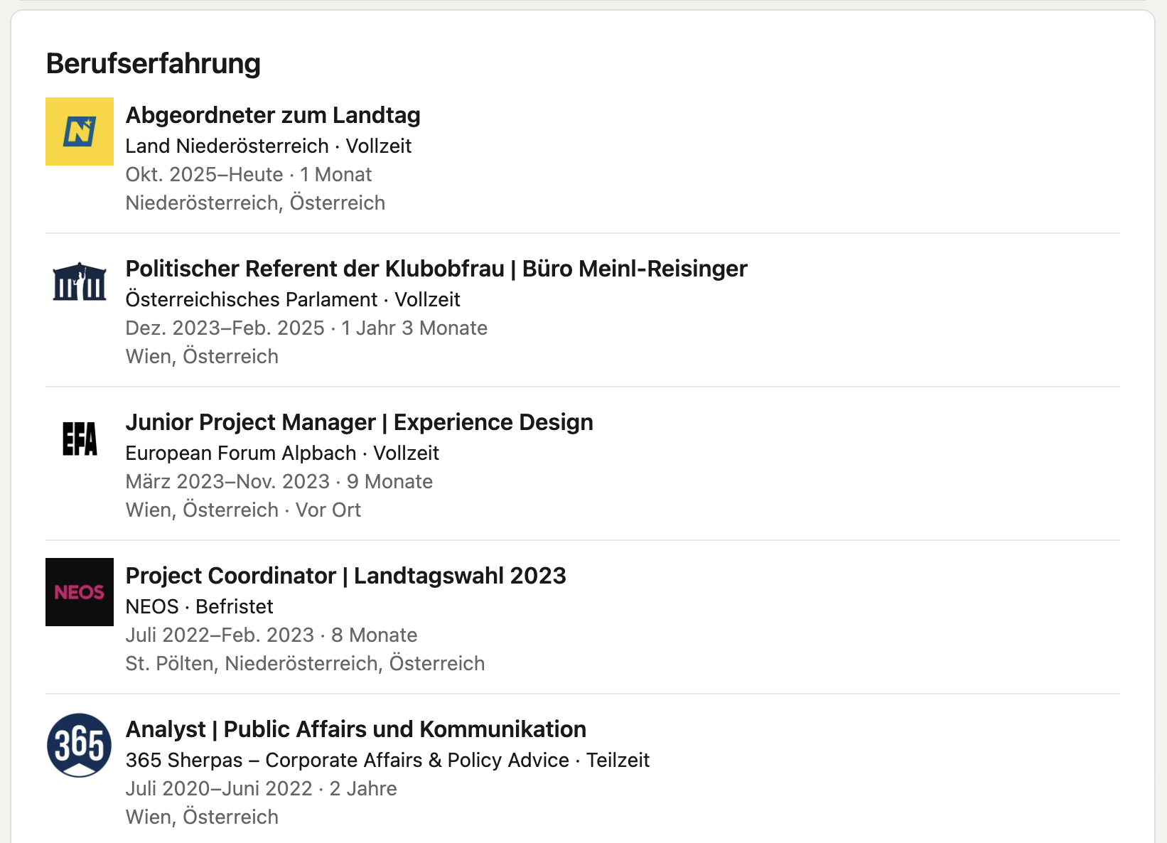
Task: Click the Land Niederösterreich · Vollzeit company line
Action: [x=268, y=146]
